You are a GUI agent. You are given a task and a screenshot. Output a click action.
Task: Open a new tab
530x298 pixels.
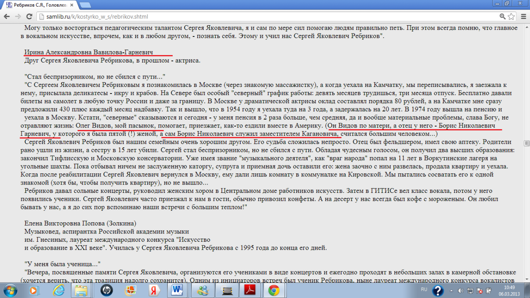click(85, 5)
